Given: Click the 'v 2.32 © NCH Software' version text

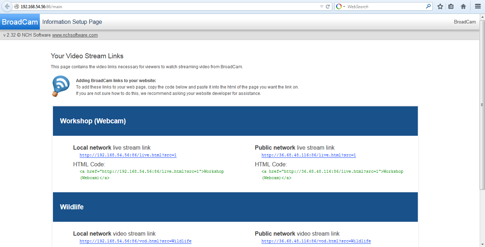Looking at the screenshot, I should coord(27,35).
